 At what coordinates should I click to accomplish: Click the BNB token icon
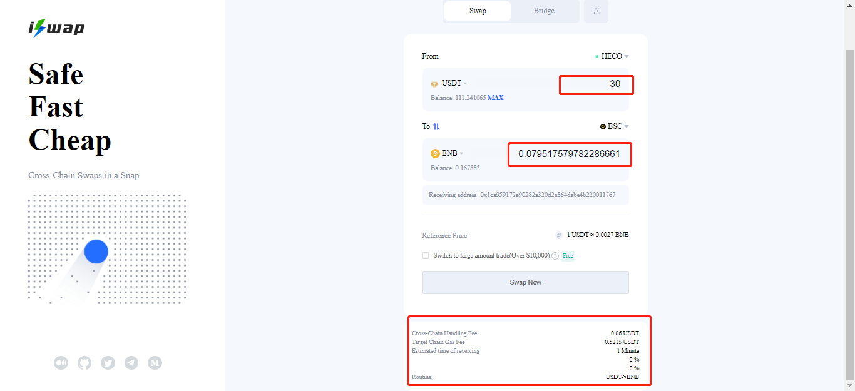tap(436, 153)
